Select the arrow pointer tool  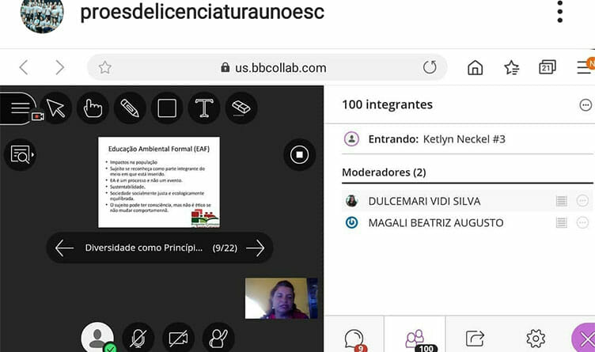(x=55, y=108)
